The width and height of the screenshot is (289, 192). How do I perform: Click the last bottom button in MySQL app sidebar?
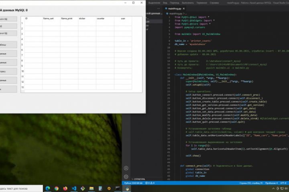tap(8, 89)
